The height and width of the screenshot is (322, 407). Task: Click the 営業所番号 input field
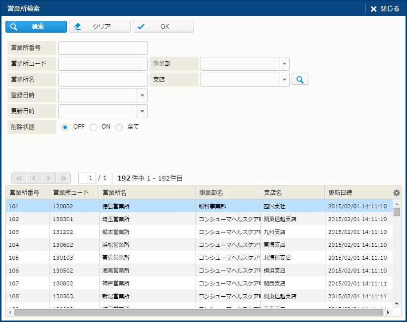pos(103,48)
